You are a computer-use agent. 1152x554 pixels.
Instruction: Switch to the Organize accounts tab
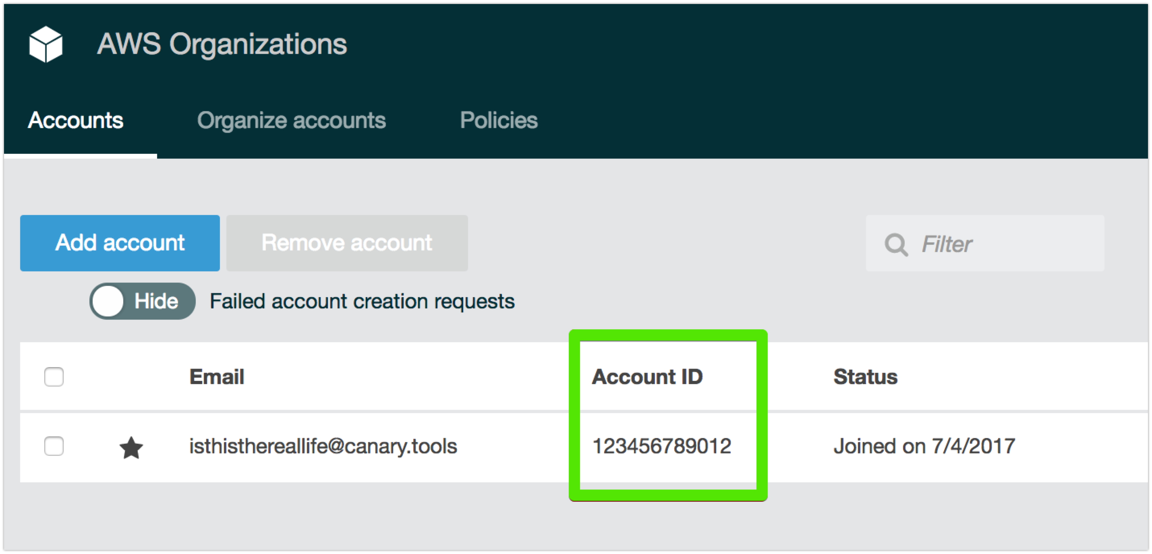point(291,120)
